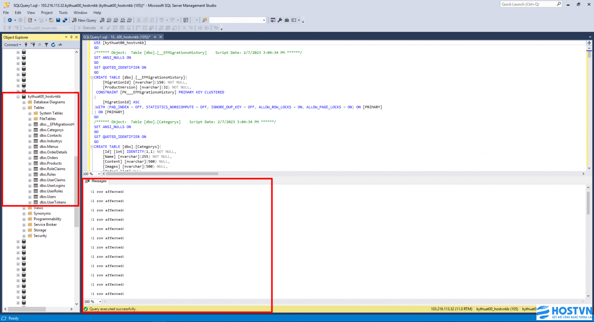Open the View menu
This screenshot has width=594, height=322.
31,13
